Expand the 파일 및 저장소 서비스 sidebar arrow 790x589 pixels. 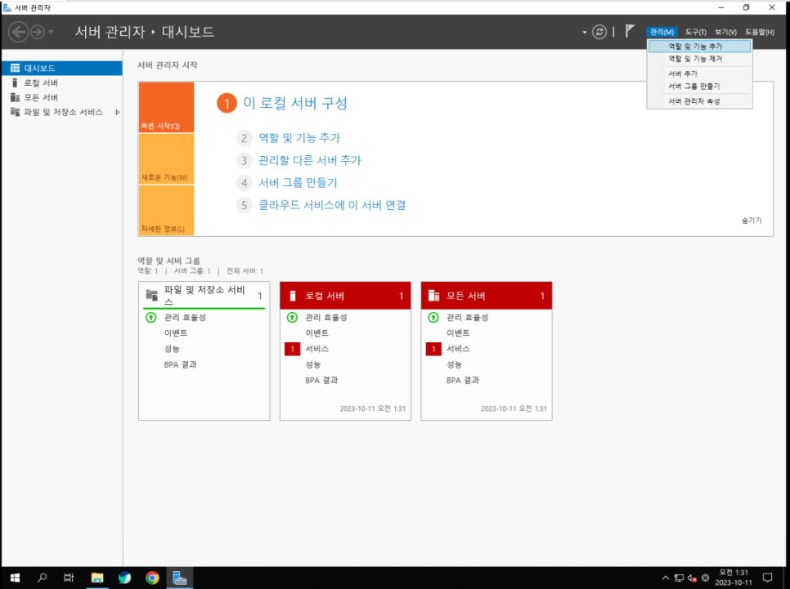(x=117, y=112)
